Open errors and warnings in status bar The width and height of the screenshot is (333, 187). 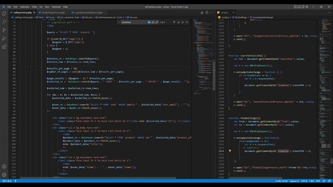[7, 181]
